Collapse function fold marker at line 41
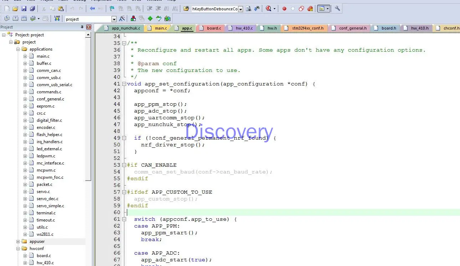 [124, 84]
